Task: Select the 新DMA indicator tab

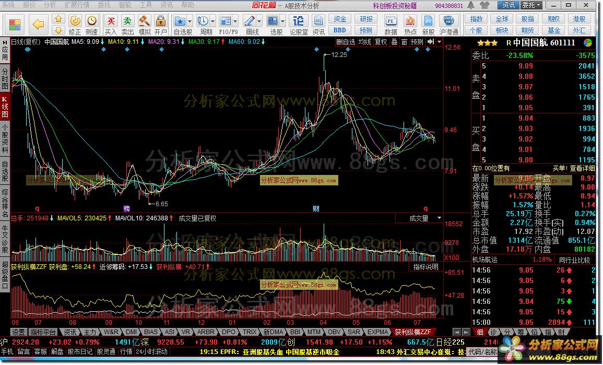Action: click(x=273, y=332)
